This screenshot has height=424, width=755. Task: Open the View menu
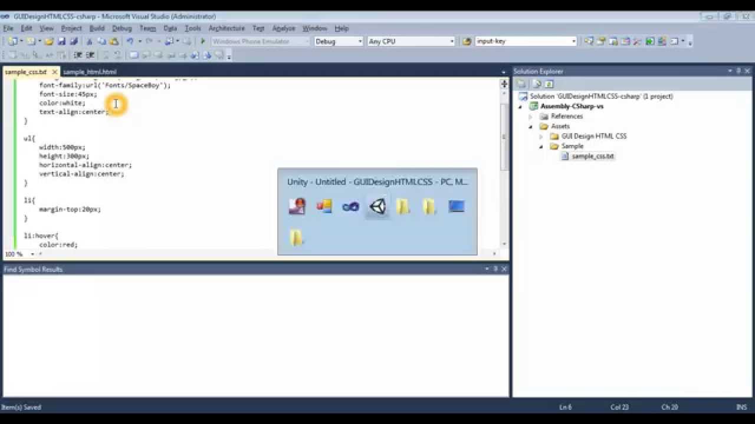[x=47, y=28]
